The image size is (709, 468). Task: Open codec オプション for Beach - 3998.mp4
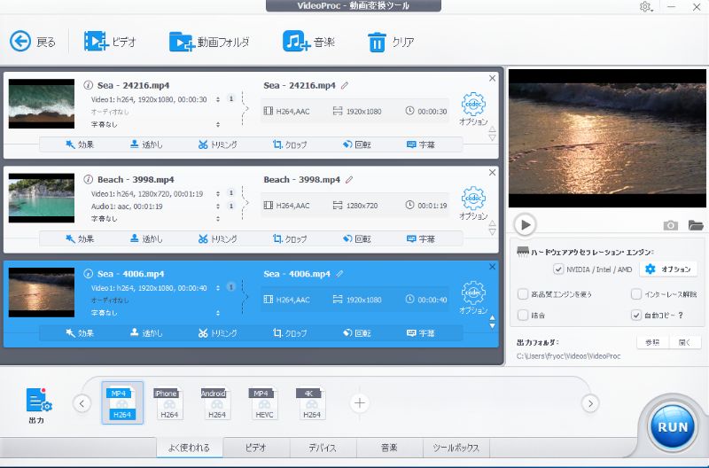(473, 203)
